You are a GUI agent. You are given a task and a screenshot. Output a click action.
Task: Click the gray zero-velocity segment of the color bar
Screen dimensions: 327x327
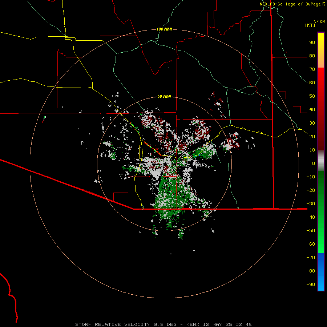coord(321,161)
